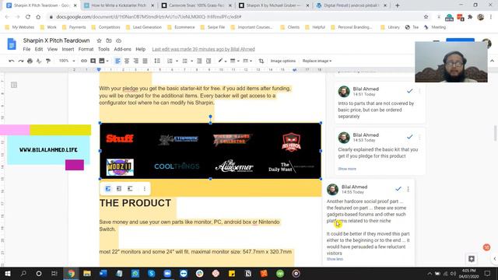Open the Add-ons menu

123,49
